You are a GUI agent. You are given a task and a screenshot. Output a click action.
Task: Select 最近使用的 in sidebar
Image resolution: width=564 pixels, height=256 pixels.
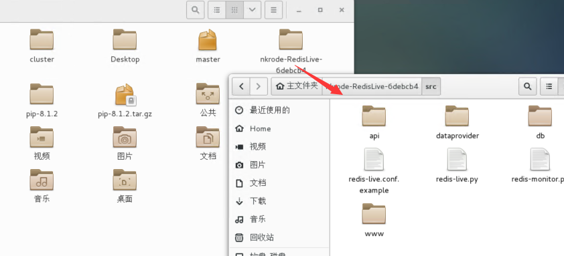click(279, 110)
